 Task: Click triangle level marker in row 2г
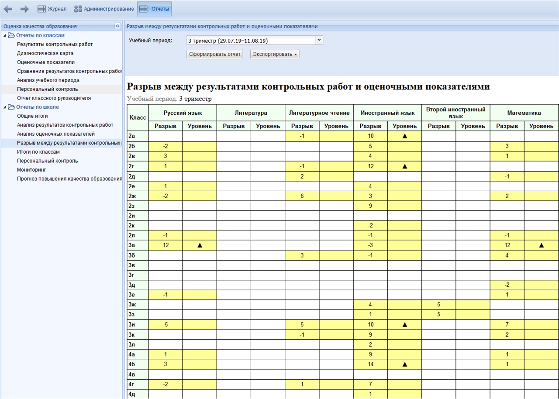pos(405,166)
